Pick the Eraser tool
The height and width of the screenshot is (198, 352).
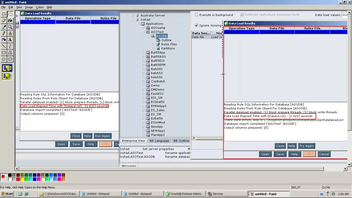[4, 21]
